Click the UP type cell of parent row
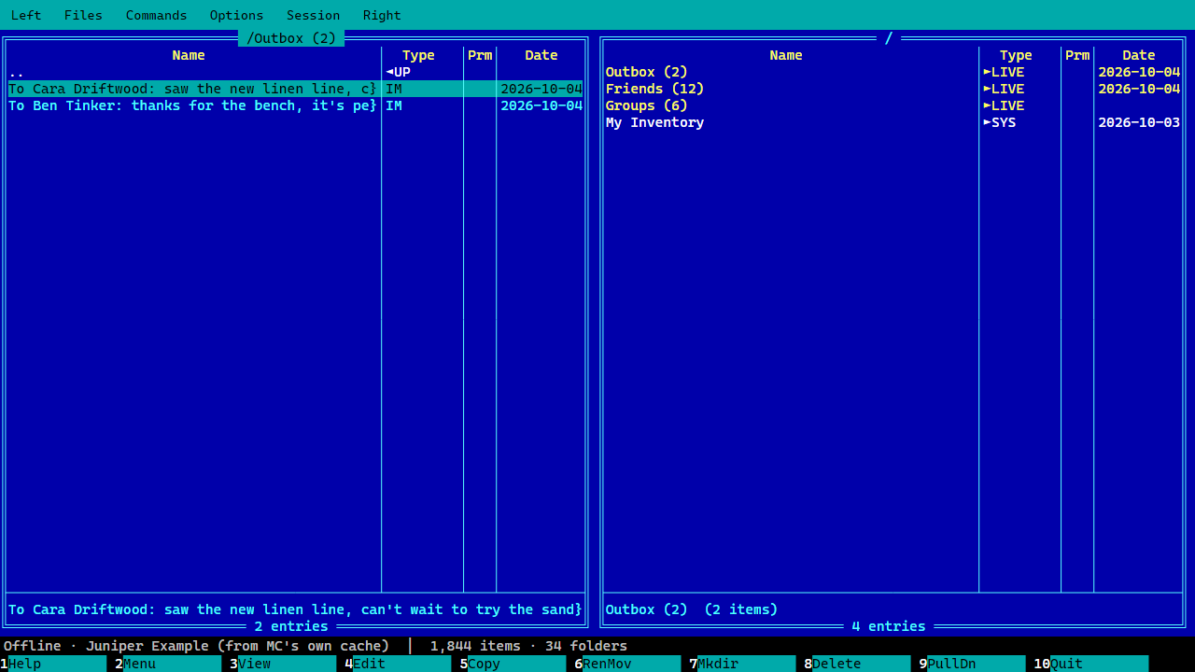 [x=399, y=72]
